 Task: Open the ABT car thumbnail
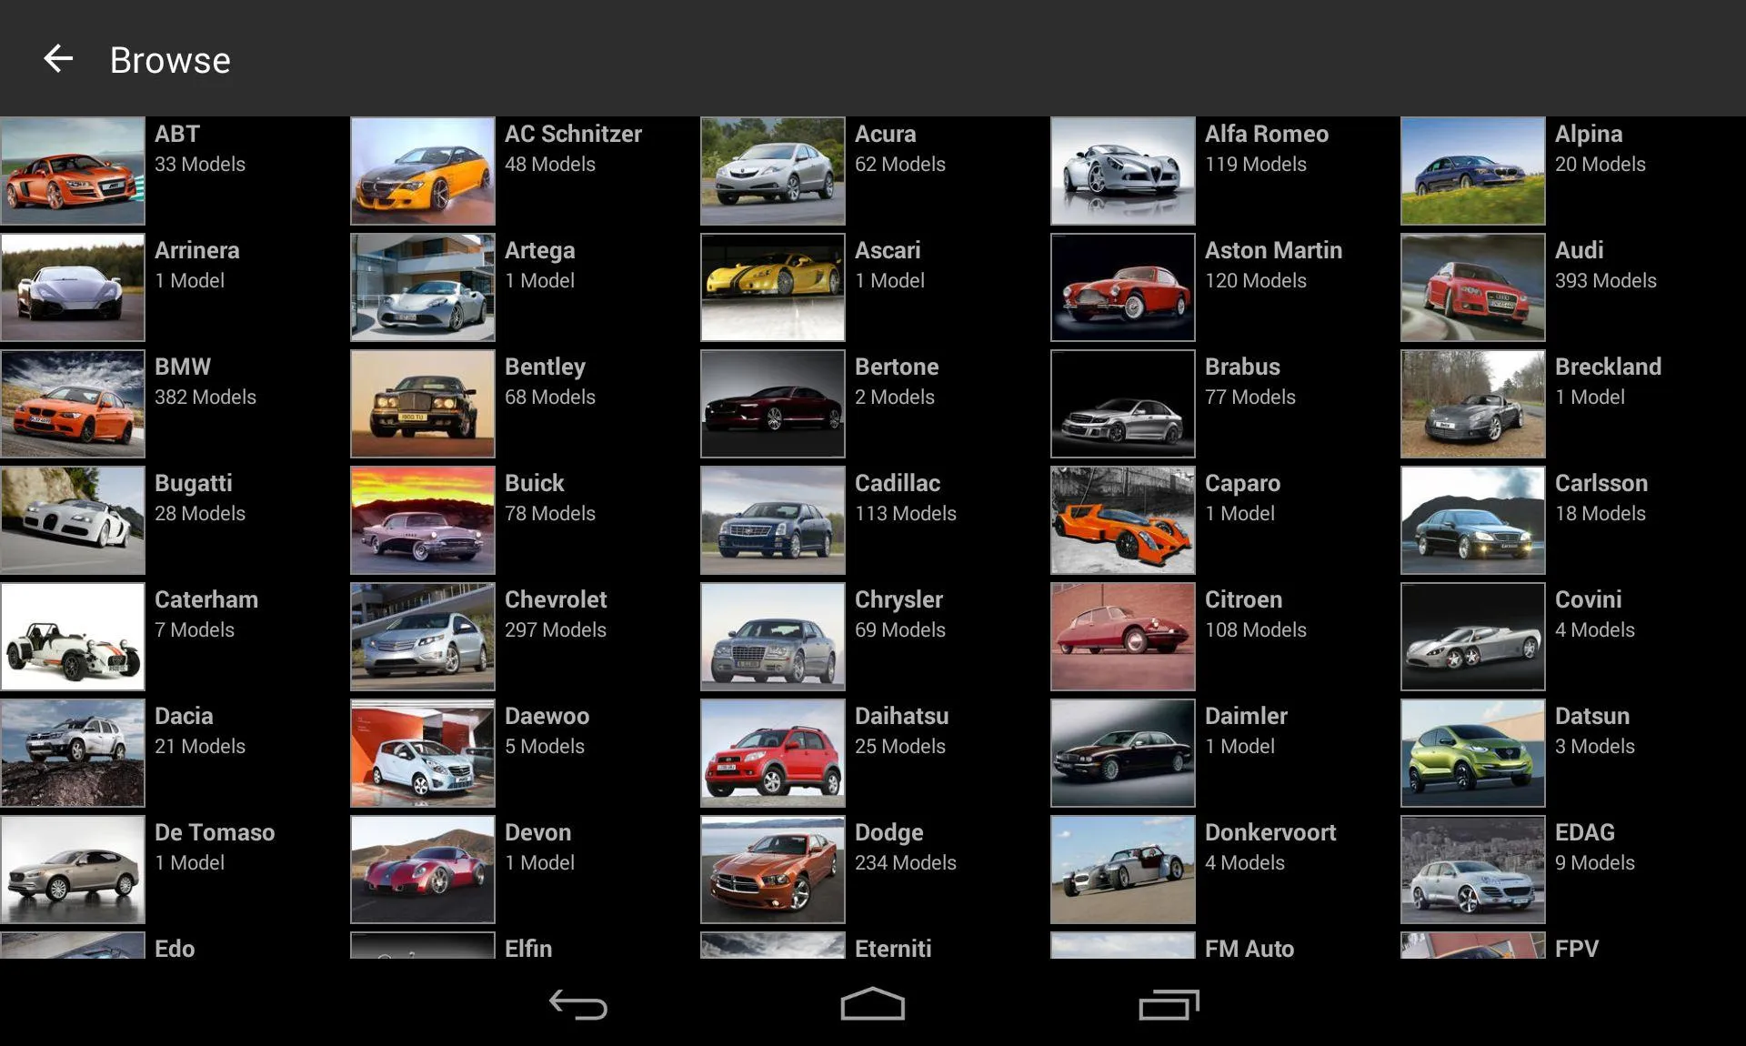(73, 171)
